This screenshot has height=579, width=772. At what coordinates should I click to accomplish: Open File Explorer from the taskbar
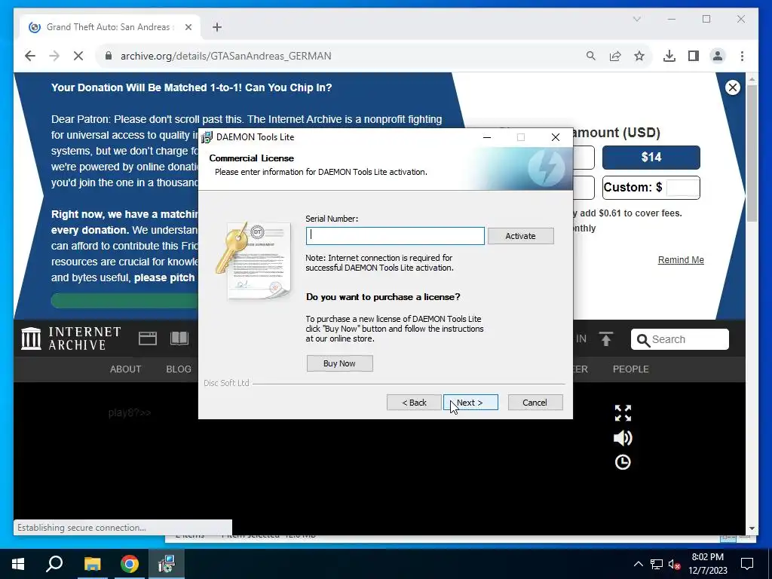point(92,564)
